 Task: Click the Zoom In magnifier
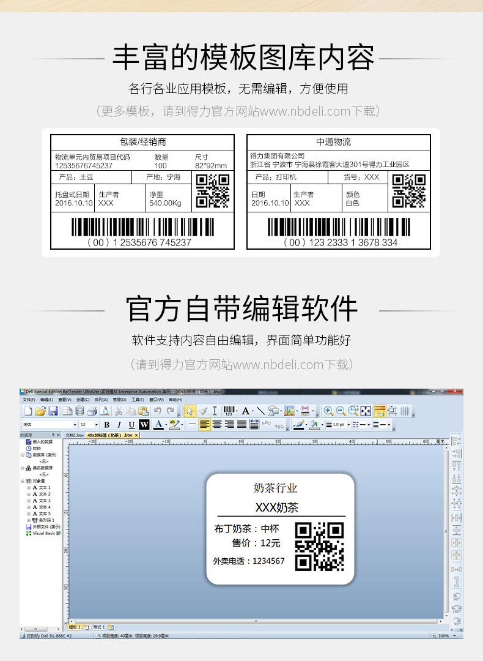coord(328,411)
